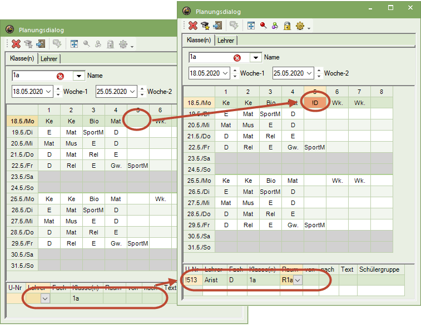Maximize the front Planungsdialog window

point(390,8)
